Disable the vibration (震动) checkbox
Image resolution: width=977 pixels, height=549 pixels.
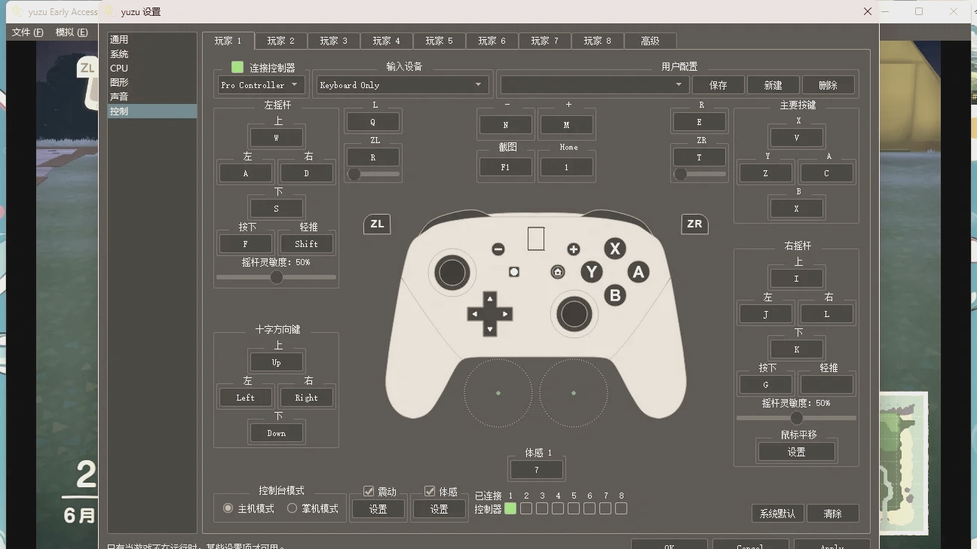(x=369, y=491)
